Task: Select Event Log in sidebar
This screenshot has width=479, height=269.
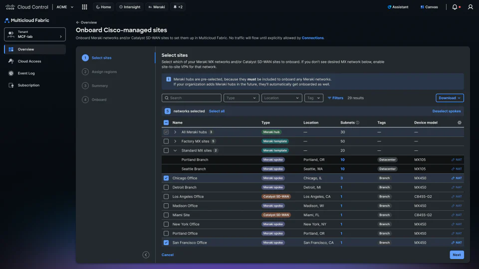Action: tap(35, 73)
